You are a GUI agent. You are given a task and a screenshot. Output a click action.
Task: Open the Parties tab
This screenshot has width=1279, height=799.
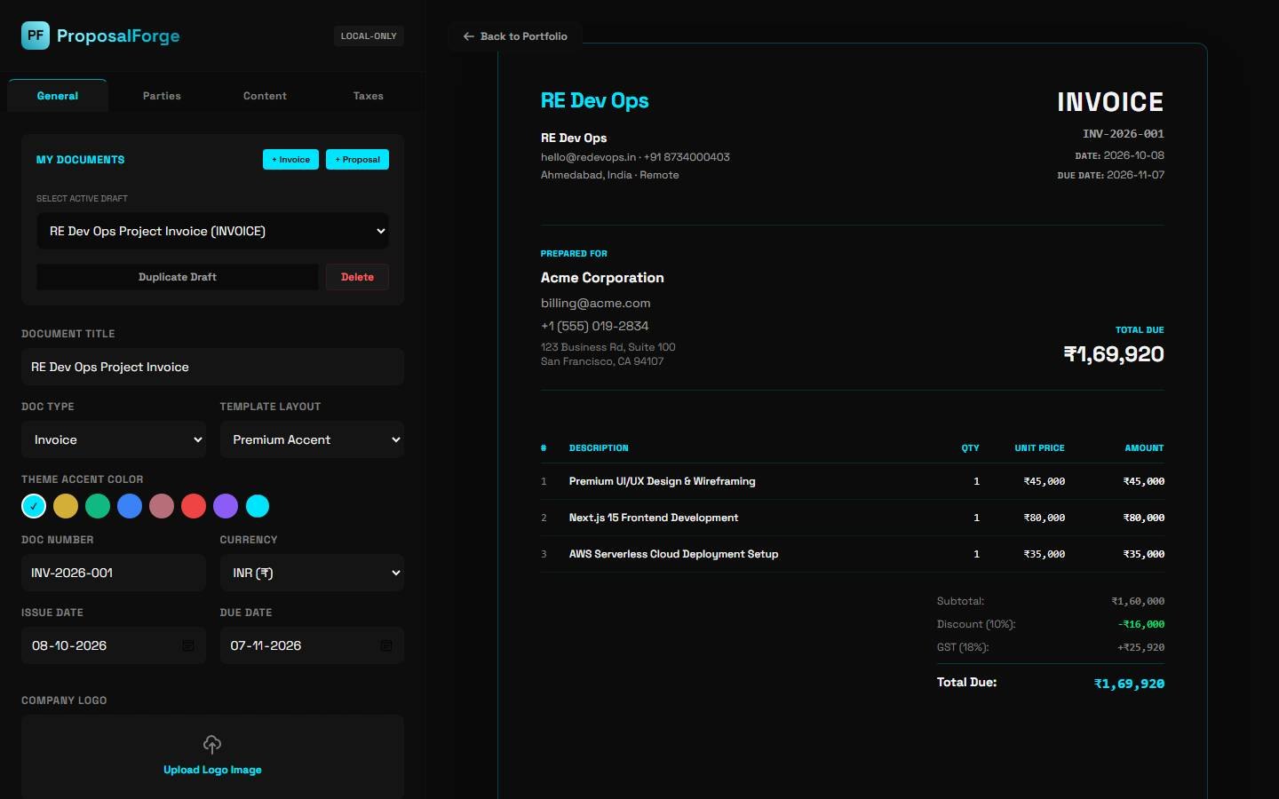pyautogui.click(x=162, y=96)
